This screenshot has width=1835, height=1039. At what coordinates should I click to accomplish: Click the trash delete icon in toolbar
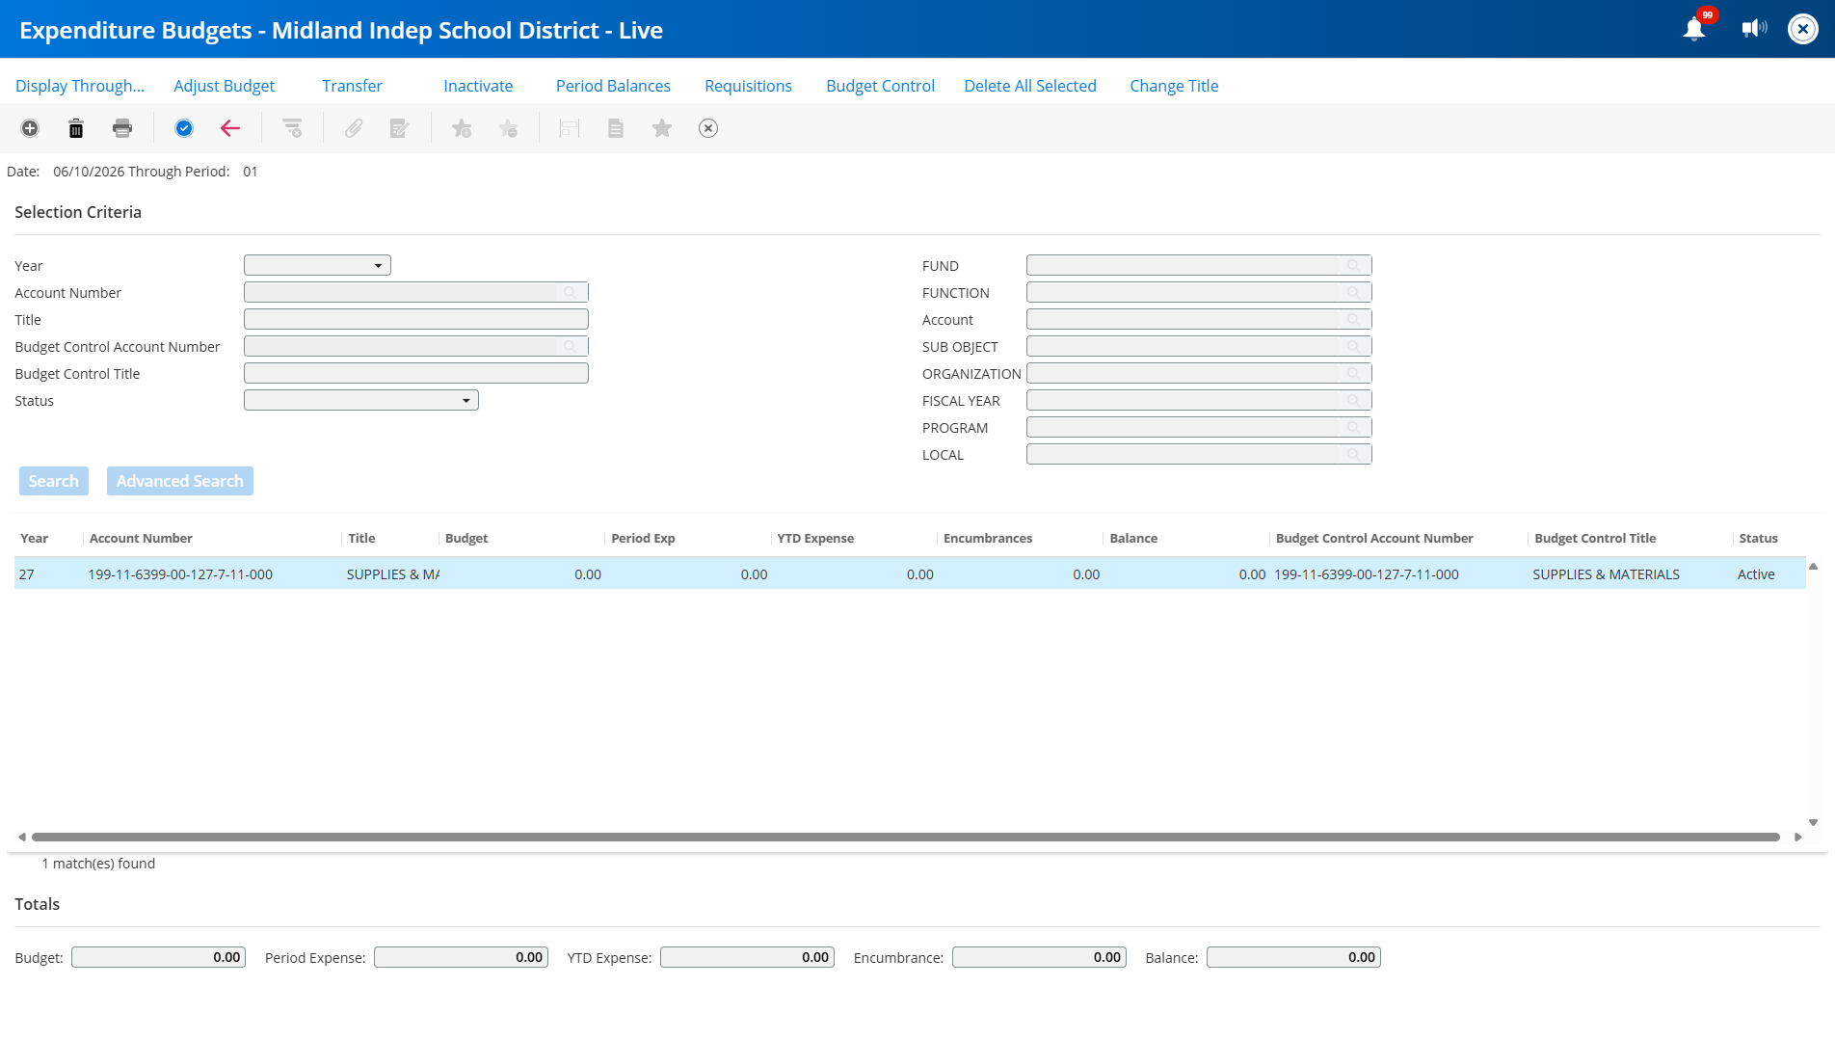76,128
